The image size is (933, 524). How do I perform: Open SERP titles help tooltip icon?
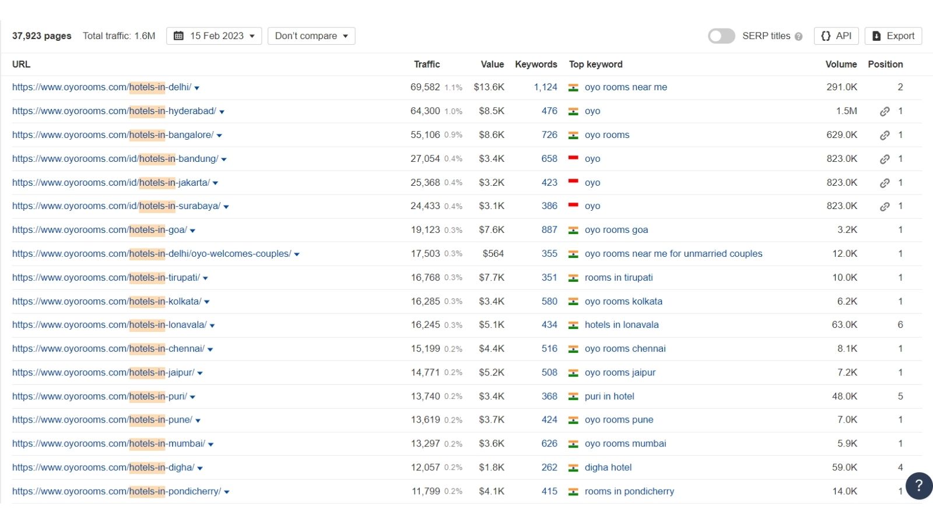pos(798,37)
